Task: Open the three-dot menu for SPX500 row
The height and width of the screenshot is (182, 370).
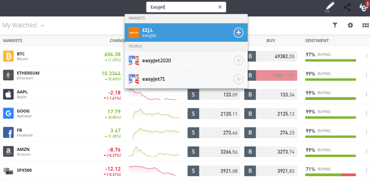Action: (x=366, y=171)
